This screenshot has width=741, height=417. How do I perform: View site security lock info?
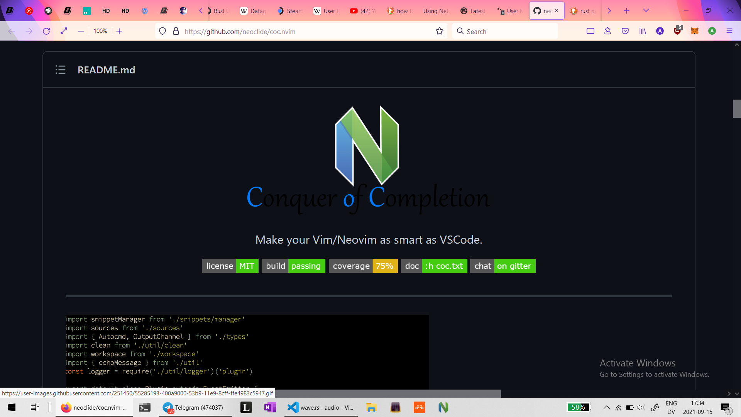click(176, 31)
